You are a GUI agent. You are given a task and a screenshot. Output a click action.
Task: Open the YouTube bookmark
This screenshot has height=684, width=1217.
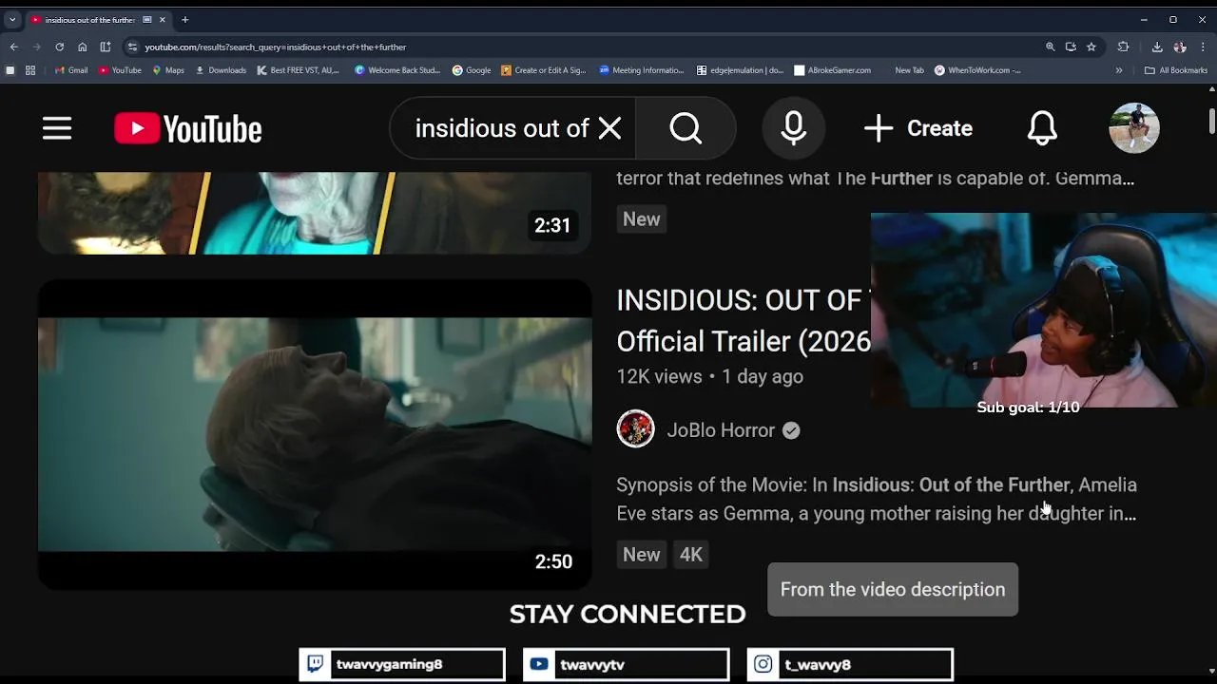tap(120, 70)
